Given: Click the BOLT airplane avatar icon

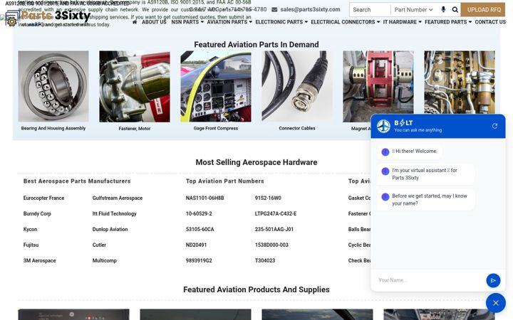Looking at the screenshot, I should click(383, 126).
